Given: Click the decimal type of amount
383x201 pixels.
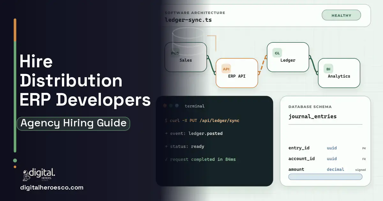Looking at the screenshot, I should pos(335,169).
